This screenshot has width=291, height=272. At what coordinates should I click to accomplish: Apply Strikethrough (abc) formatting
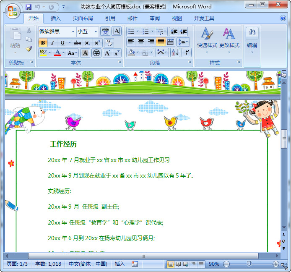coord(78,43)
